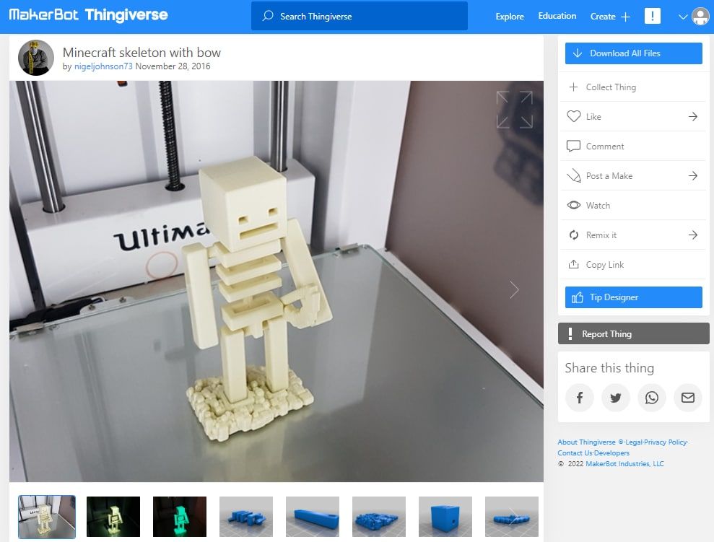Select the glowing green skeleton thumbnail
This screenshot has height=542, width=714.
pos(179,516)
